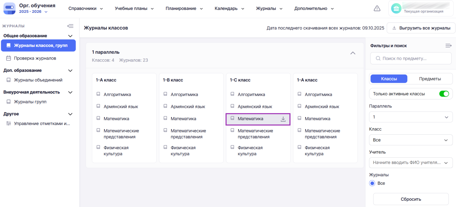Toggle the Только активные классы switch
Viewport: 456px width, 207px height.
(x=444, y=94)
